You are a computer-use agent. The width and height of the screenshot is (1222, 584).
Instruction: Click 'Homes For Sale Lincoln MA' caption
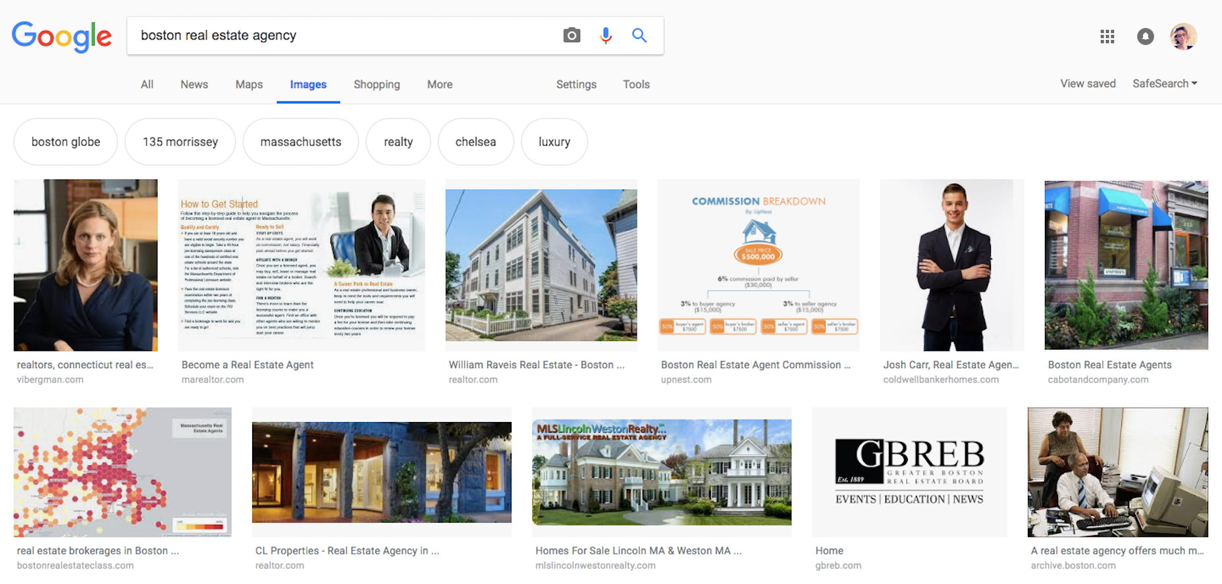coord(638,550)
